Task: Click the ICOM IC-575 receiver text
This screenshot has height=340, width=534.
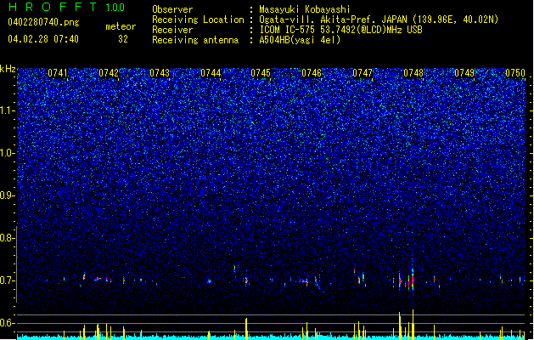Action: [340, 30]
